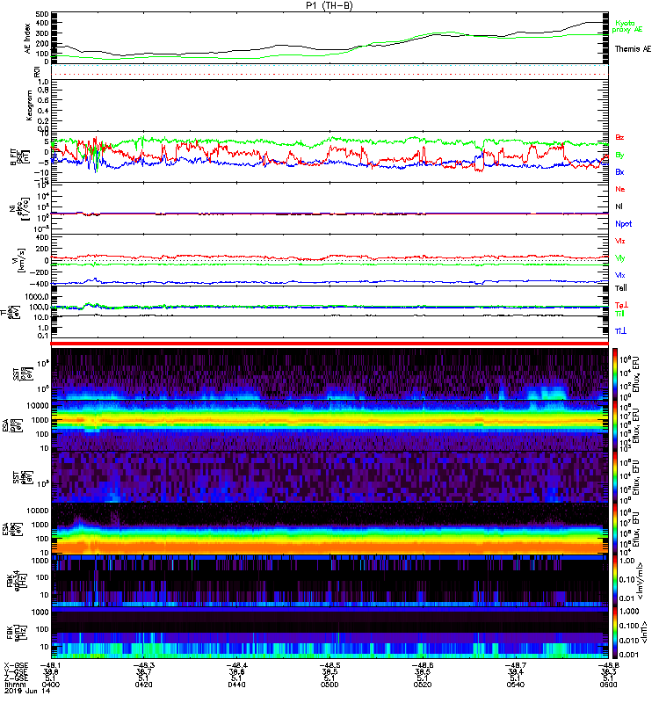The image size is (659, 703).
Task: Click the hhmm row label
Action: [x=15, y=685]
